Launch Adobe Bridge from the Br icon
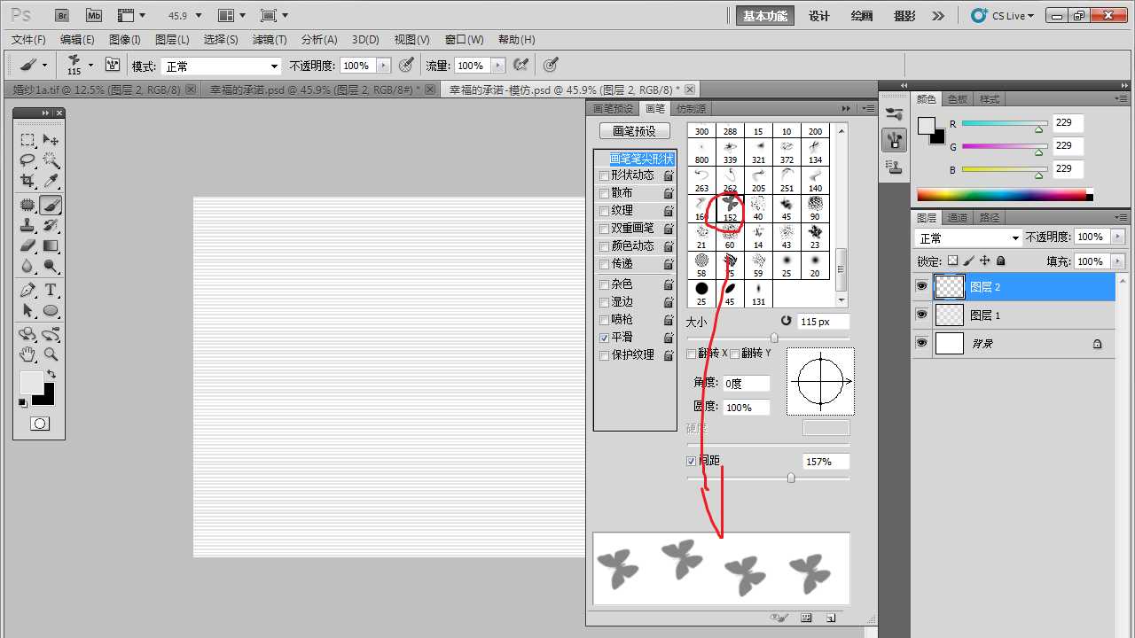1135x638 pixels. coord(62,15)
